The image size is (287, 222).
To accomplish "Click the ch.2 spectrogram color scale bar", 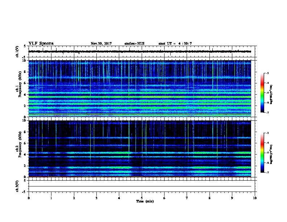I will point(262,153).
